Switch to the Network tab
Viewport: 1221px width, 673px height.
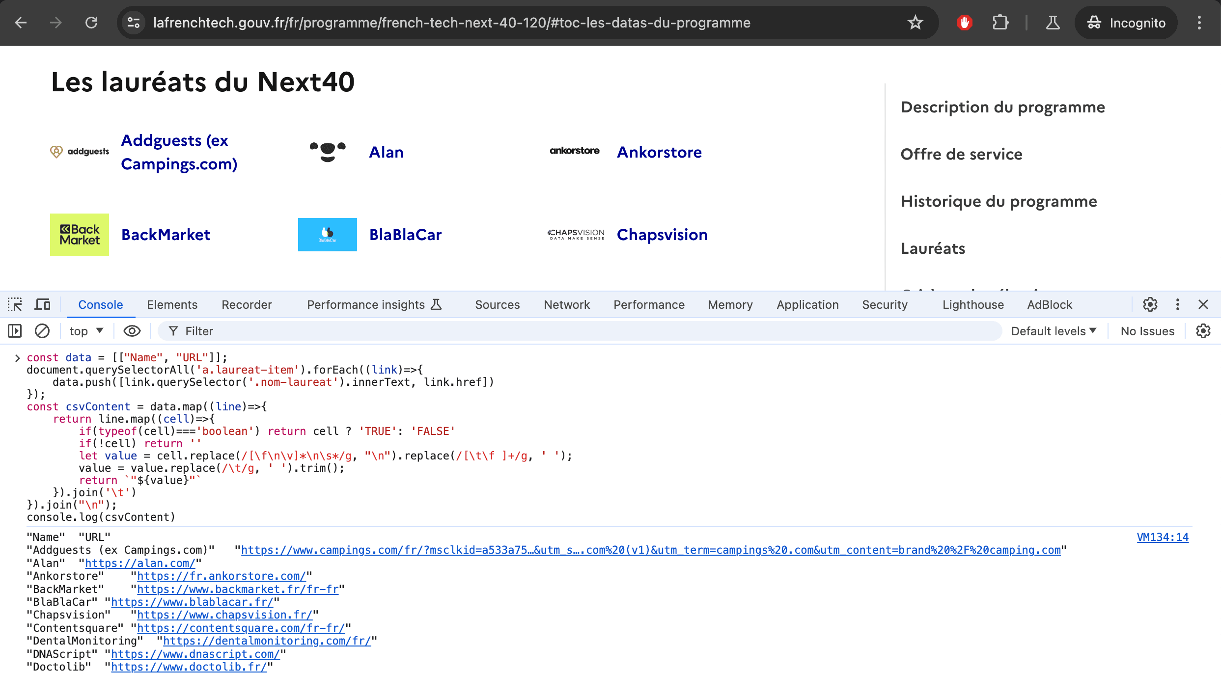point(567,305)
